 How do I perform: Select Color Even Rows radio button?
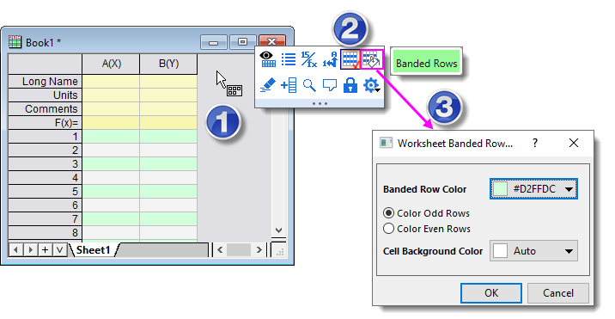388,228
